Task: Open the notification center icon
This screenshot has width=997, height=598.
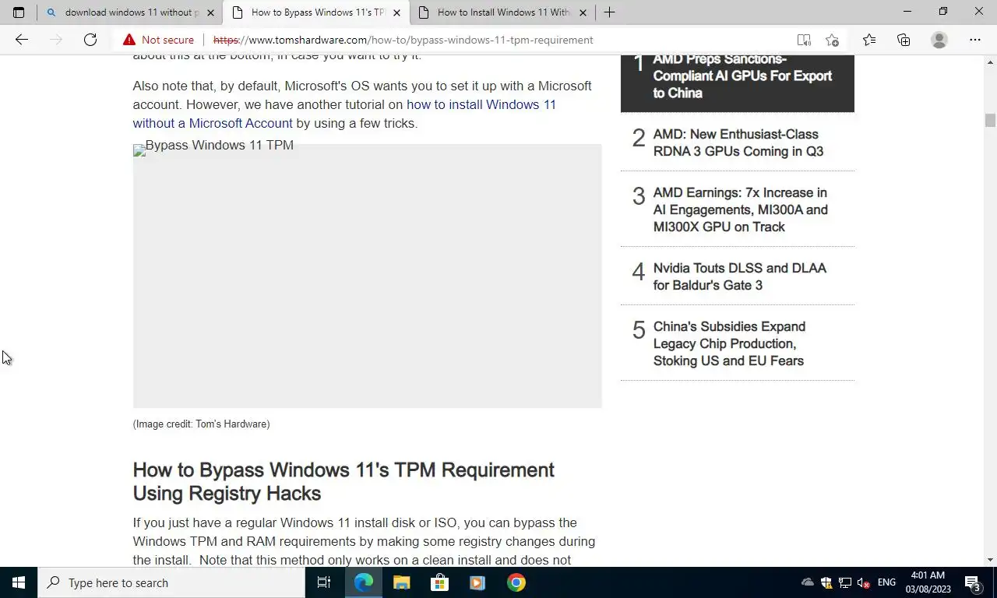Action: tap(973, 582)
